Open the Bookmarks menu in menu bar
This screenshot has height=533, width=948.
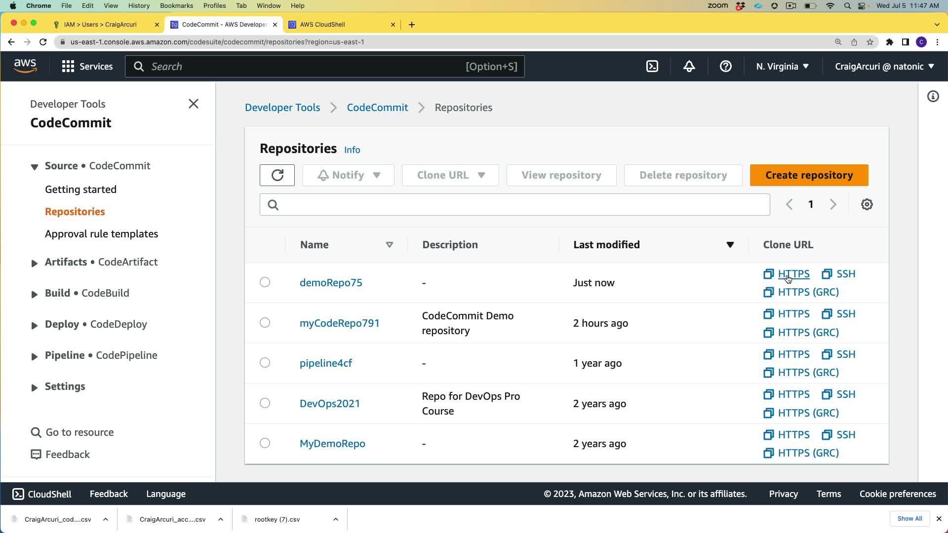[176, 5]
